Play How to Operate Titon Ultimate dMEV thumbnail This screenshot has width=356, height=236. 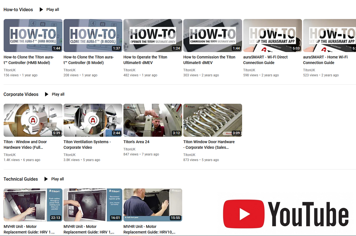153,36
